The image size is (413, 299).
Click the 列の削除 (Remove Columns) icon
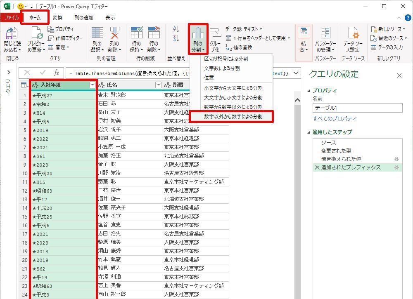(114, 33)
